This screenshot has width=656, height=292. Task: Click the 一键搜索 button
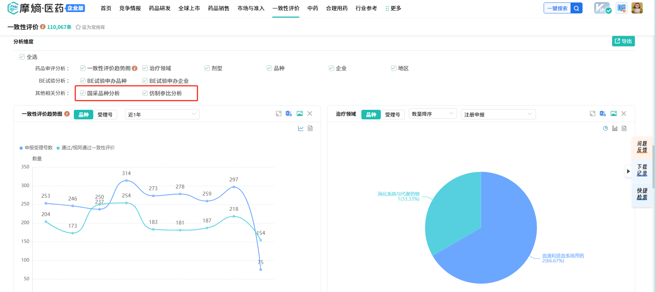pyautogui.click(x=557, y=8)
